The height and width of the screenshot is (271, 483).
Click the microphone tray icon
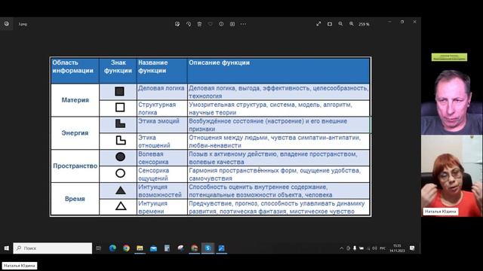coord(355,248)
